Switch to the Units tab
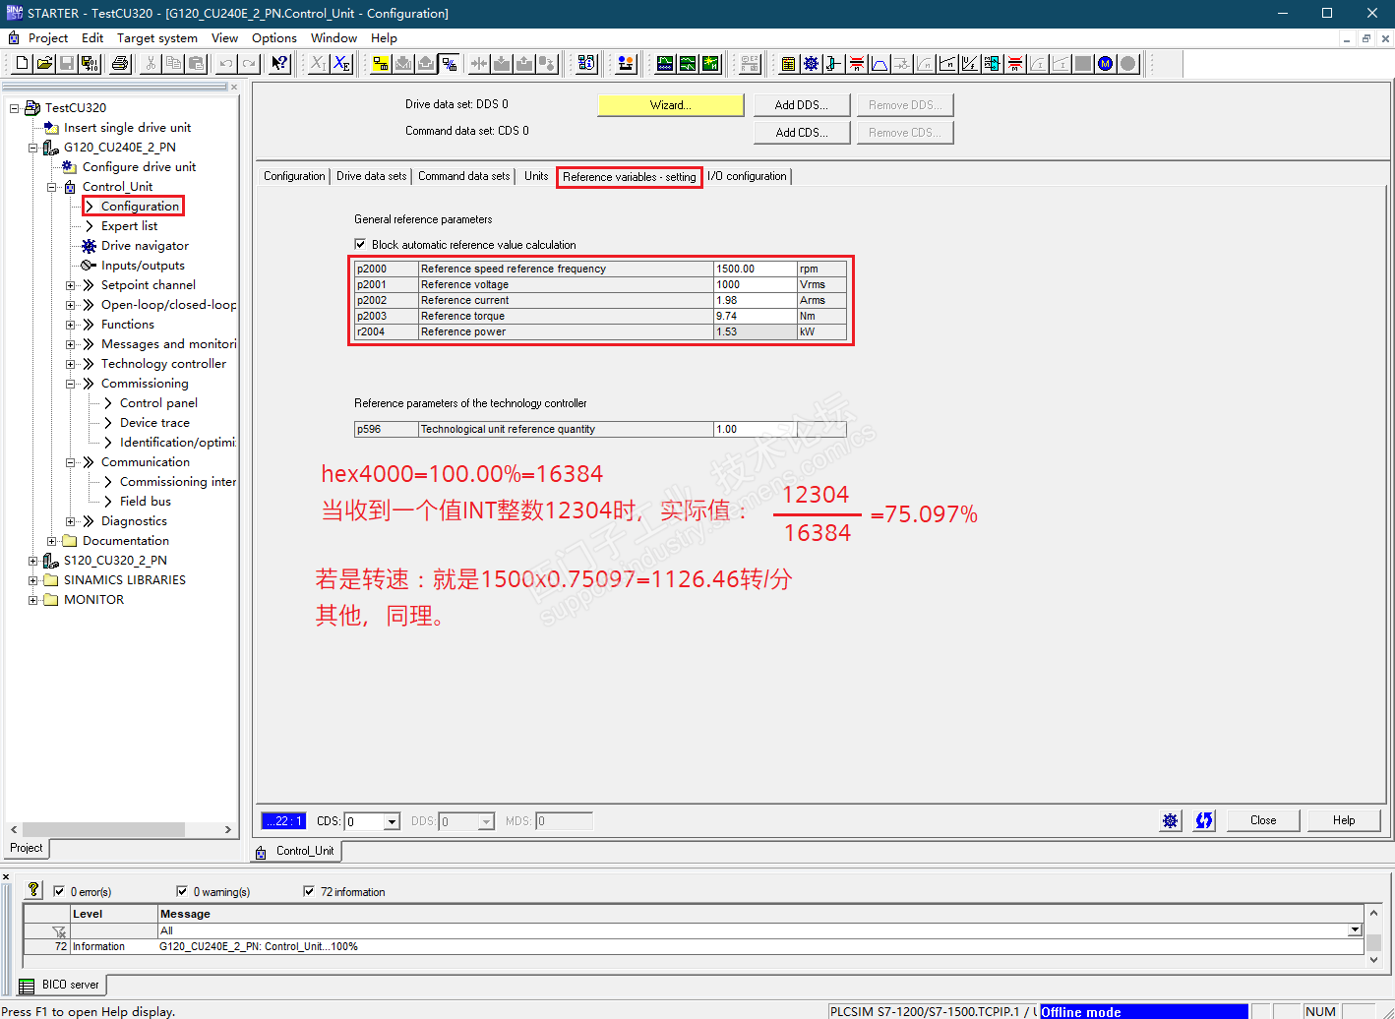Screen dimensions: 1395x1019 (x=536, y=176)
